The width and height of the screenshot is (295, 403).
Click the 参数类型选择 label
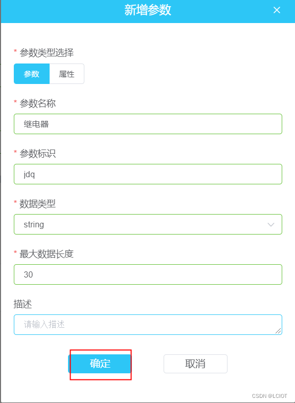point(47,52)
